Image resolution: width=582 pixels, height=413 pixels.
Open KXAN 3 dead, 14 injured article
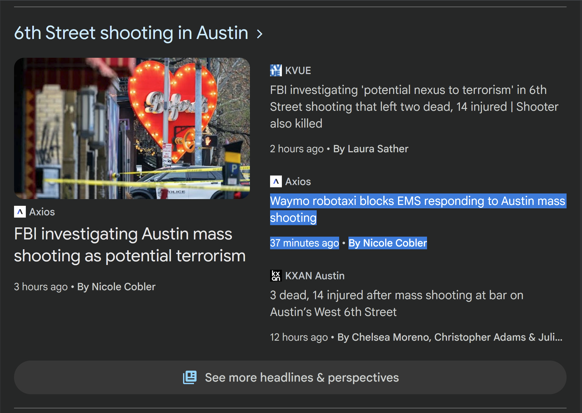pos(396,303)
